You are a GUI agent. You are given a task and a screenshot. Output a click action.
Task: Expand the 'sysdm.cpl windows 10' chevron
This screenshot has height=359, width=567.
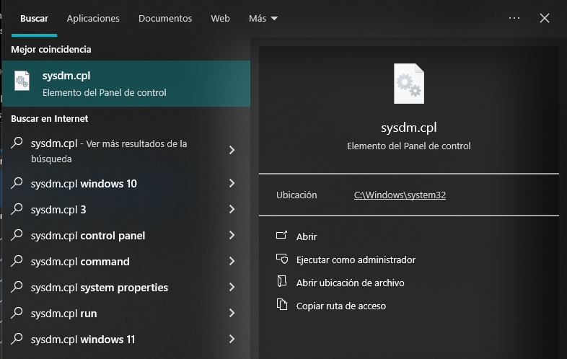coord(232,183)
